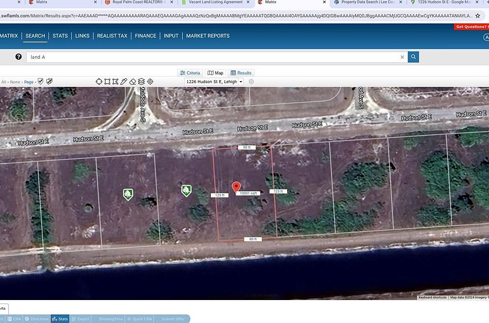
Task: Click the single checked shield icon
Action: point(41,82)
